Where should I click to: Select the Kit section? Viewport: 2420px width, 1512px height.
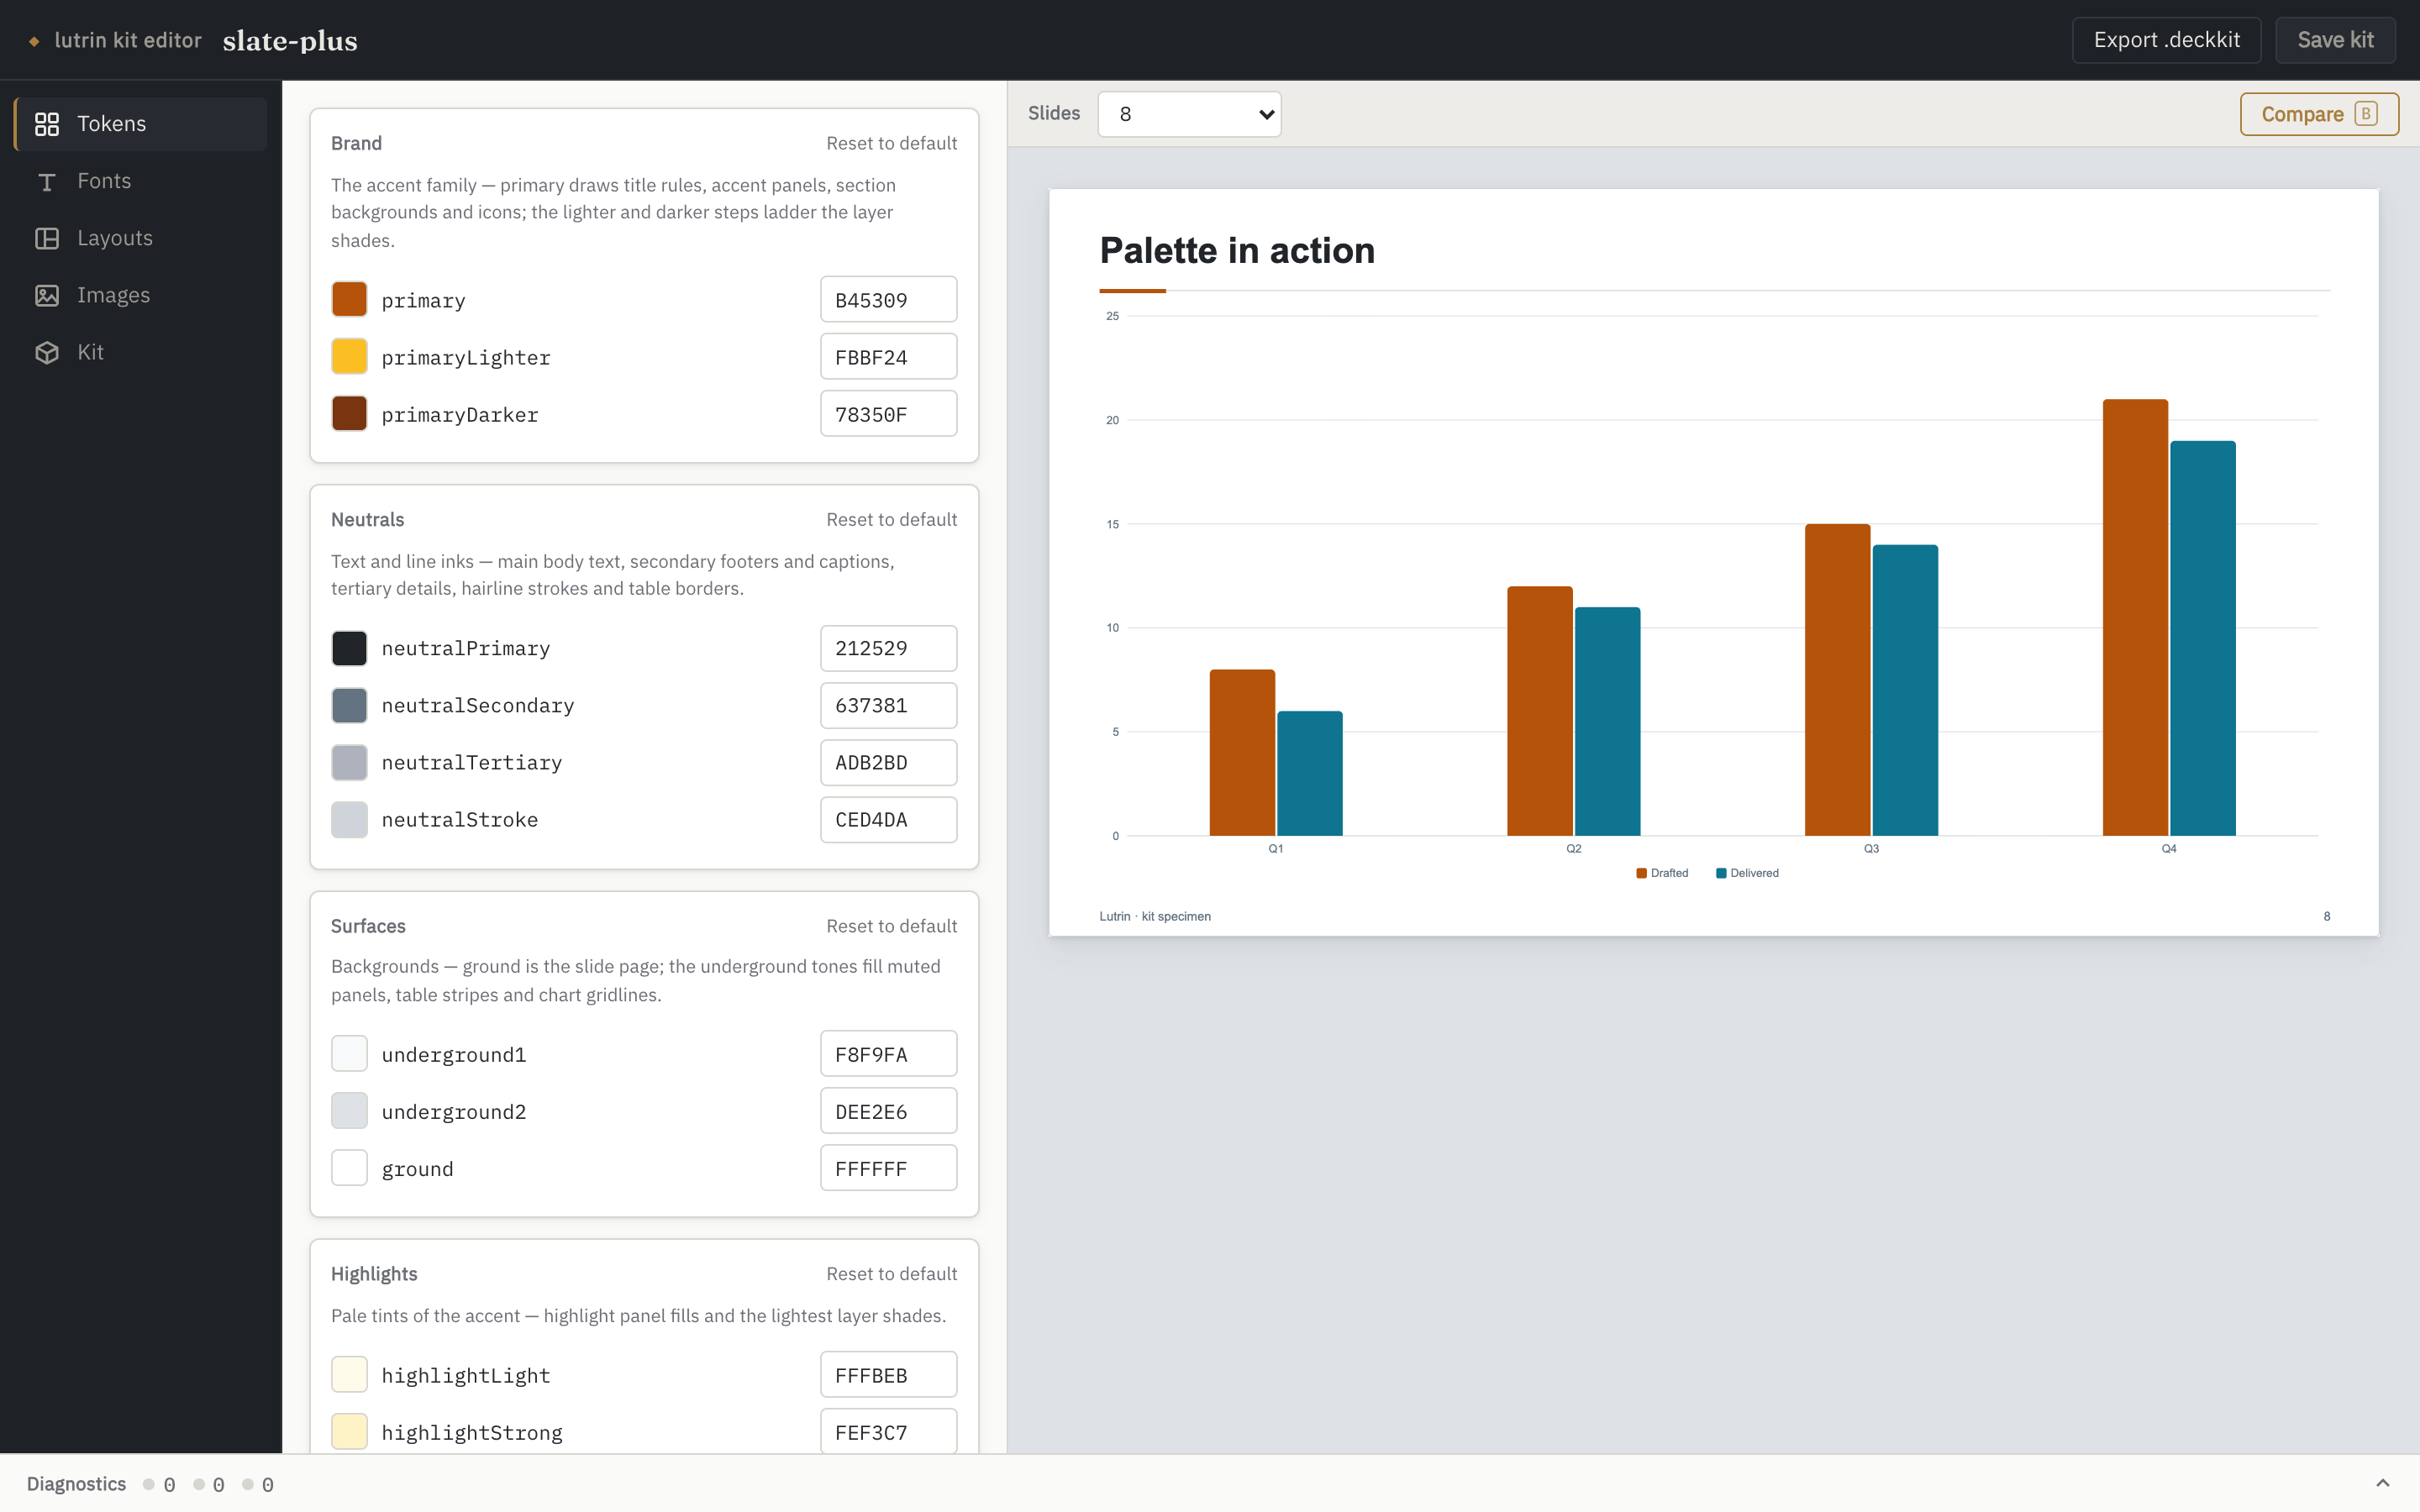tap(141, 352)
